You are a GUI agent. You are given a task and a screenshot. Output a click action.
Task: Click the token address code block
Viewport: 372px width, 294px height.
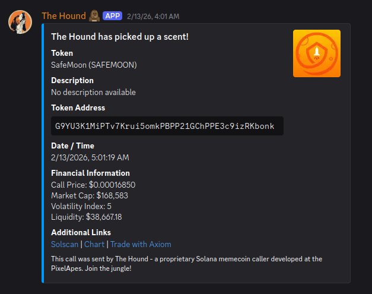pos(165,126)
